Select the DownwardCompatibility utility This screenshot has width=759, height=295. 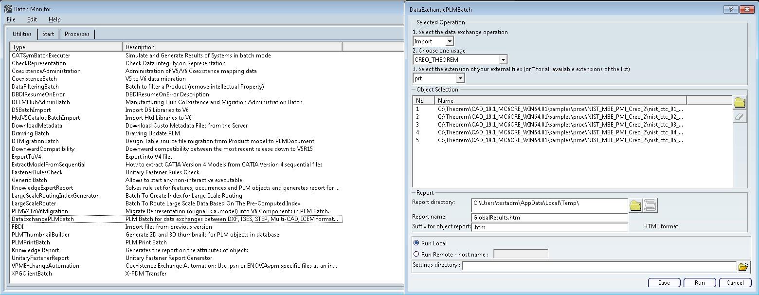(x=43, y=149)
